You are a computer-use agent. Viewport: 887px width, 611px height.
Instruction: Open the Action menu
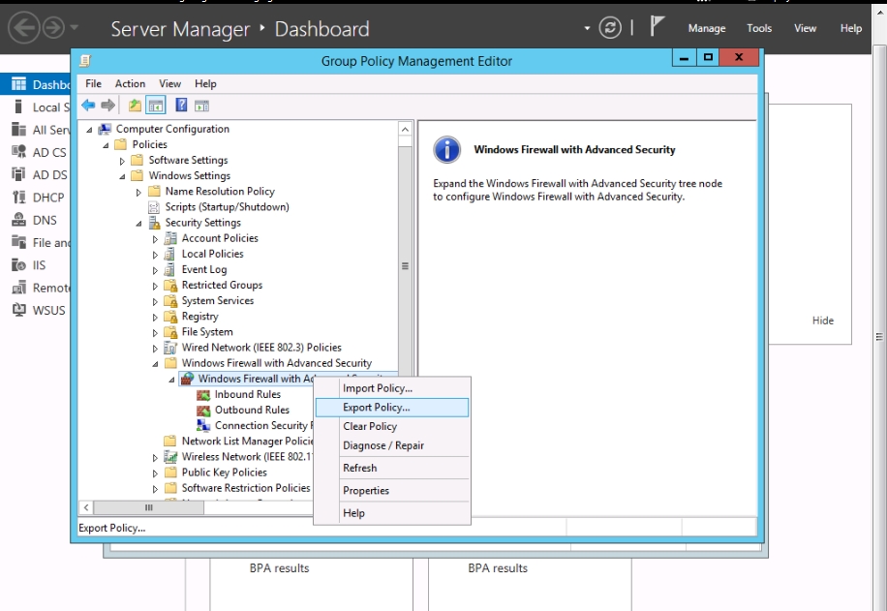point(130,84)
